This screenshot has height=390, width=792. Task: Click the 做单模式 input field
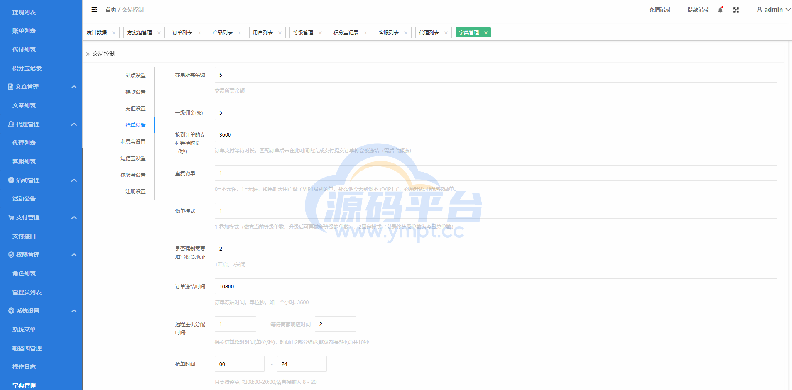[496, 211]
